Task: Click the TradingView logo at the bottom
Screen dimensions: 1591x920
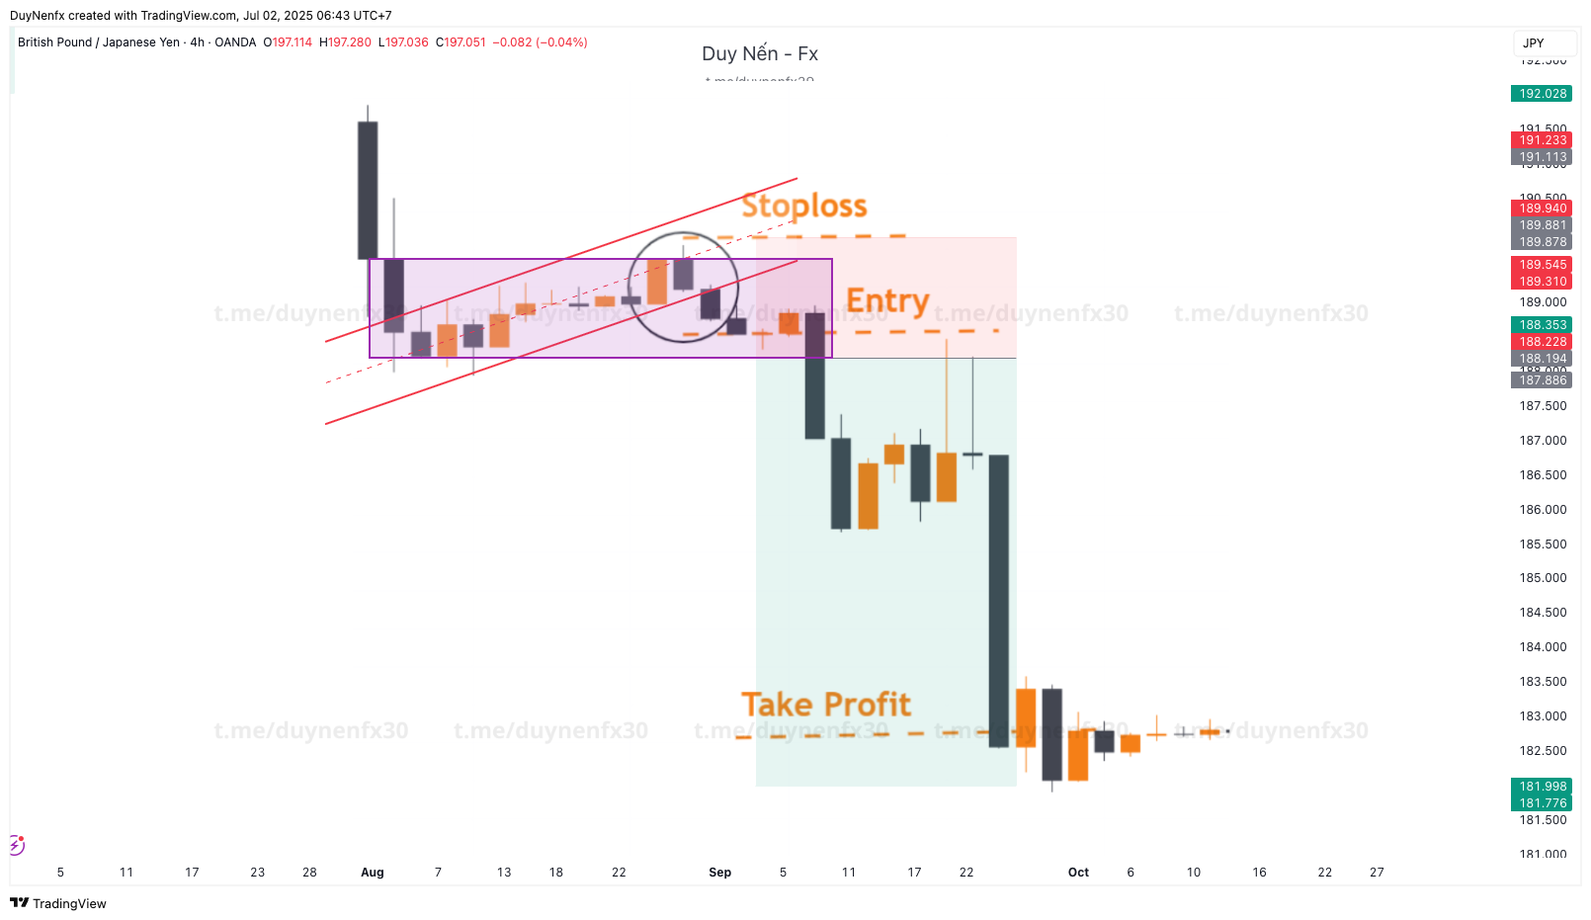Action: (58, 903)
